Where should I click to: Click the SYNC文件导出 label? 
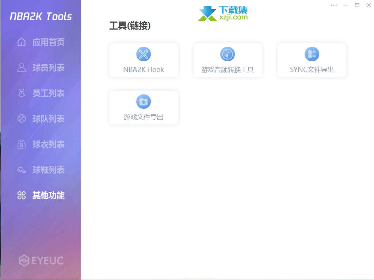click(x=312, y=70)
